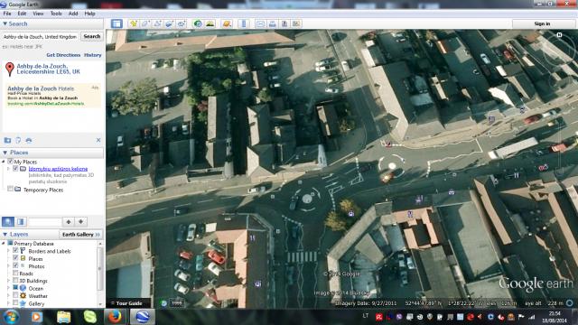Enable the Roads layer checkbox
578x325 pixels.
(15, 273)
